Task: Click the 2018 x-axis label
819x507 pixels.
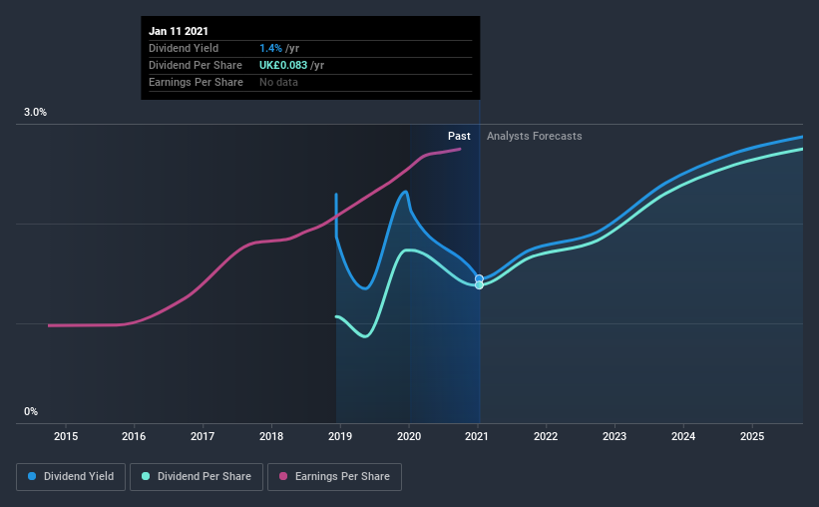Action: coord(271,436)
